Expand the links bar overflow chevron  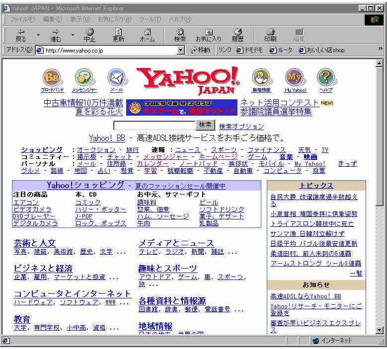(380, 49)
